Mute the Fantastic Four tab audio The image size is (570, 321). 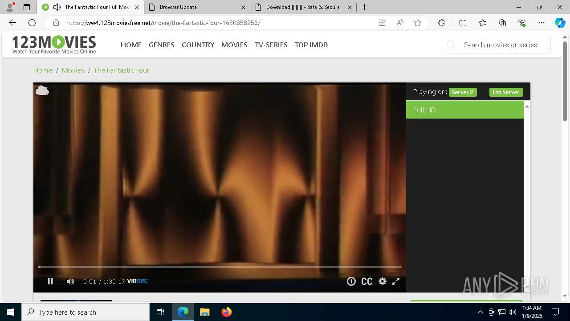[x=57, y=7]
